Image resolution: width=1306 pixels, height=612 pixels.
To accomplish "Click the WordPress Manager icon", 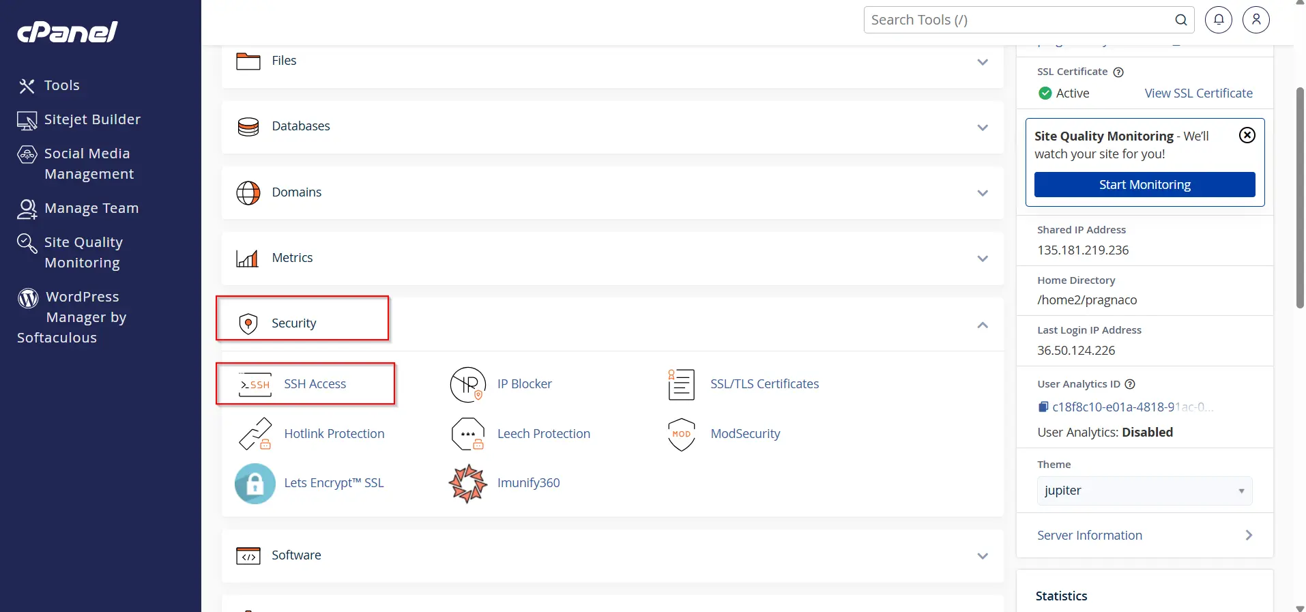I will [x=28, y=298].
